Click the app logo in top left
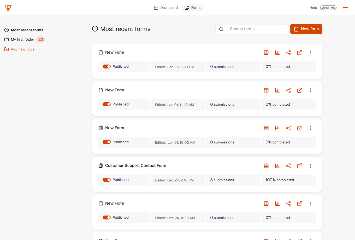The height and width of the screenshot is (240, 355). point(8,8)
